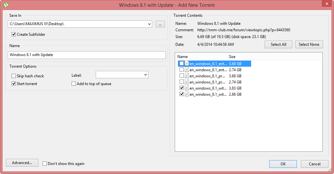The width and height of the screenshot is (334, 174).
Task: Click file icon of en_windows_8.1_pr 2.74 GB row
Action: (187, 82)
